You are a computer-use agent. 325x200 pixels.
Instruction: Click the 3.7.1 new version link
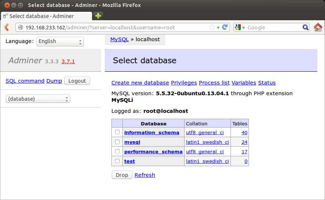point(68,61)
